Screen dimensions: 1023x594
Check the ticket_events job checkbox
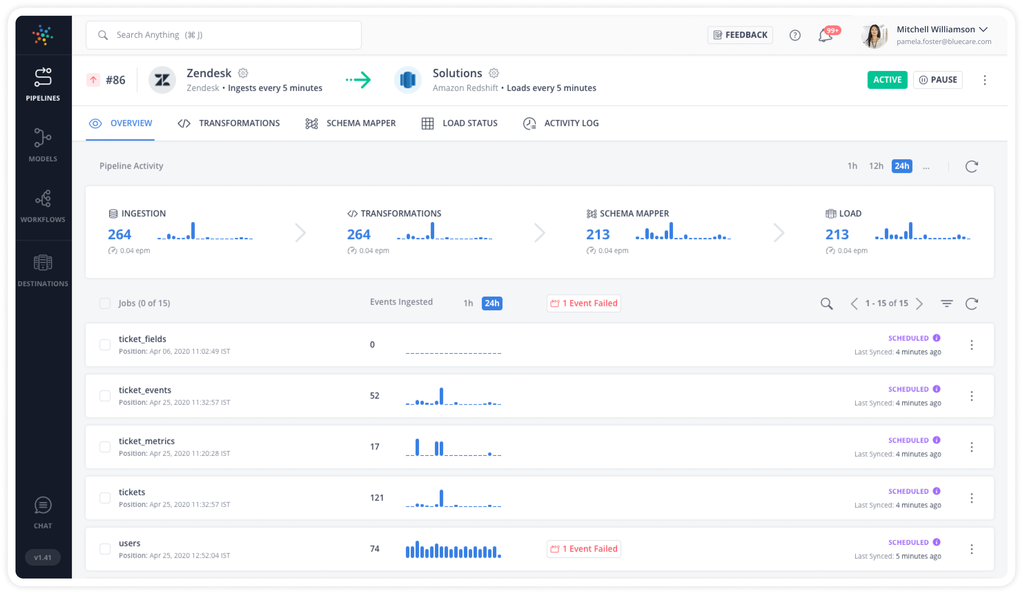(x=105, y=395)
